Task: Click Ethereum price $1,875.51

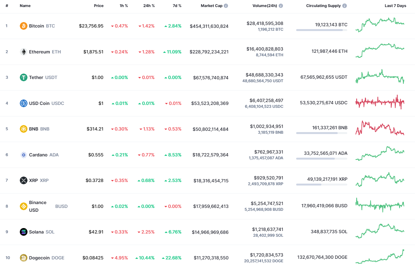Action: point(94,52)
